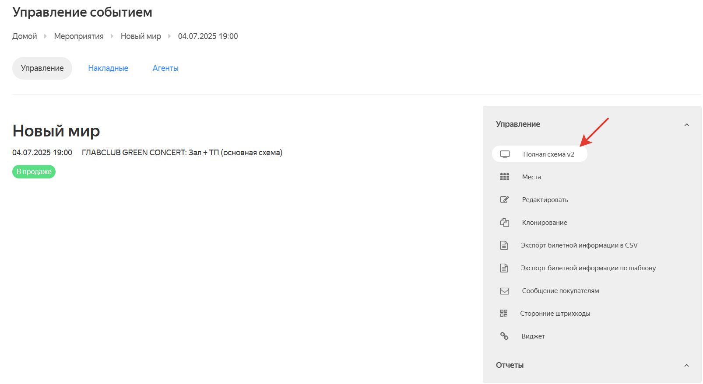The width and height of the screenshot is (703, 384).
Task: Click the copy icon next to Клонирование
Action: pos(504,223)
